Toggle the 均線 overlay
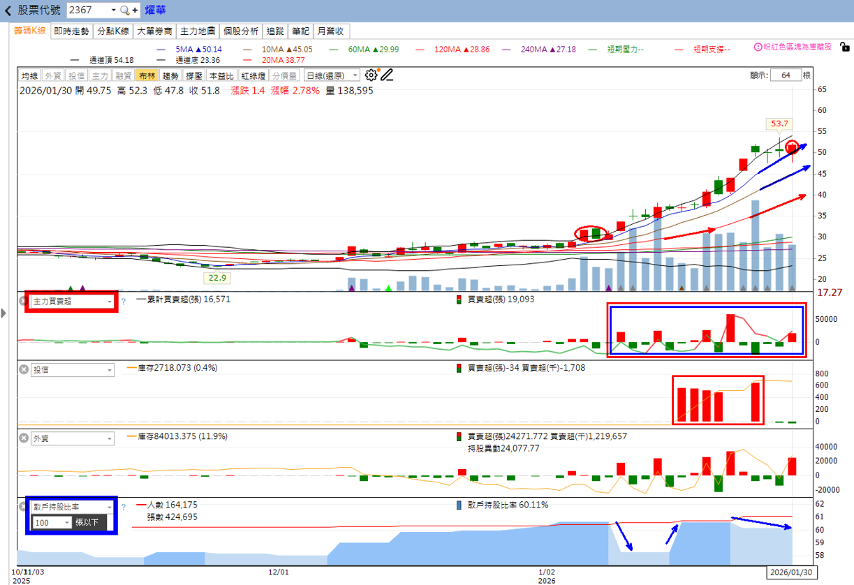This screenshot has height=585, width=854. tap(29, 75)
